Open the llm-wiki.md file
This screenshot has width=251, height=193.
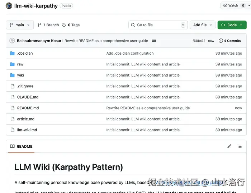pyautogui.click(x=27, y=130)
